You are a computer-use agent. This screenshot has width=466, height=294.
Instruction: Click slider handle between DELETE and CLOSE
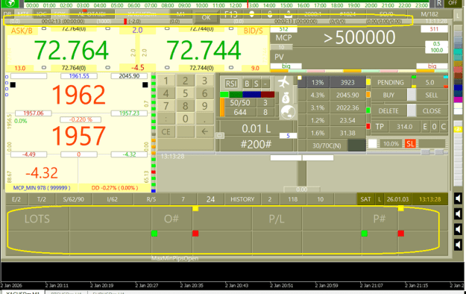pyautogui.click(x=412, y=110)
